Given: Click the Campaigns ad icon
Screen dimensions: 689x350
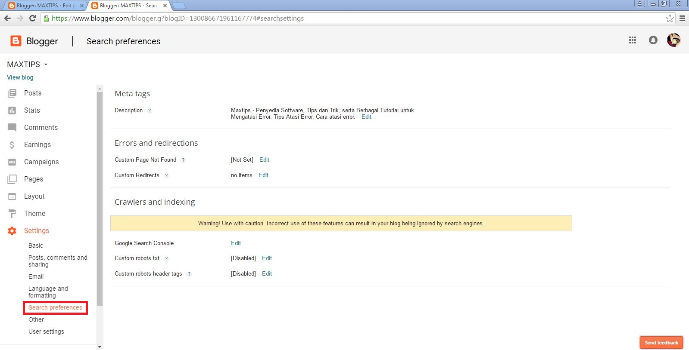Looking at the screenshot, I should (12, 162).
